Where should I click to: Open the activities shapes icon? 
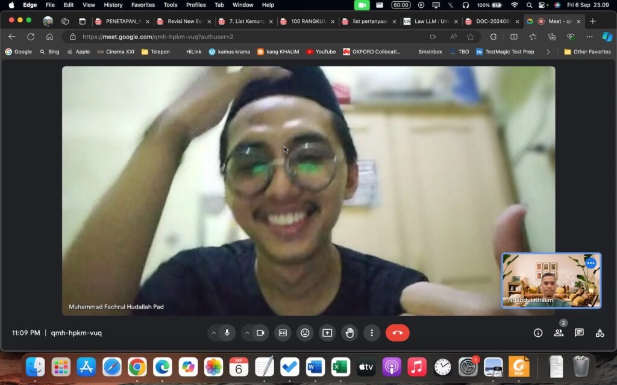pyautogui.click(x=600, y=333)
